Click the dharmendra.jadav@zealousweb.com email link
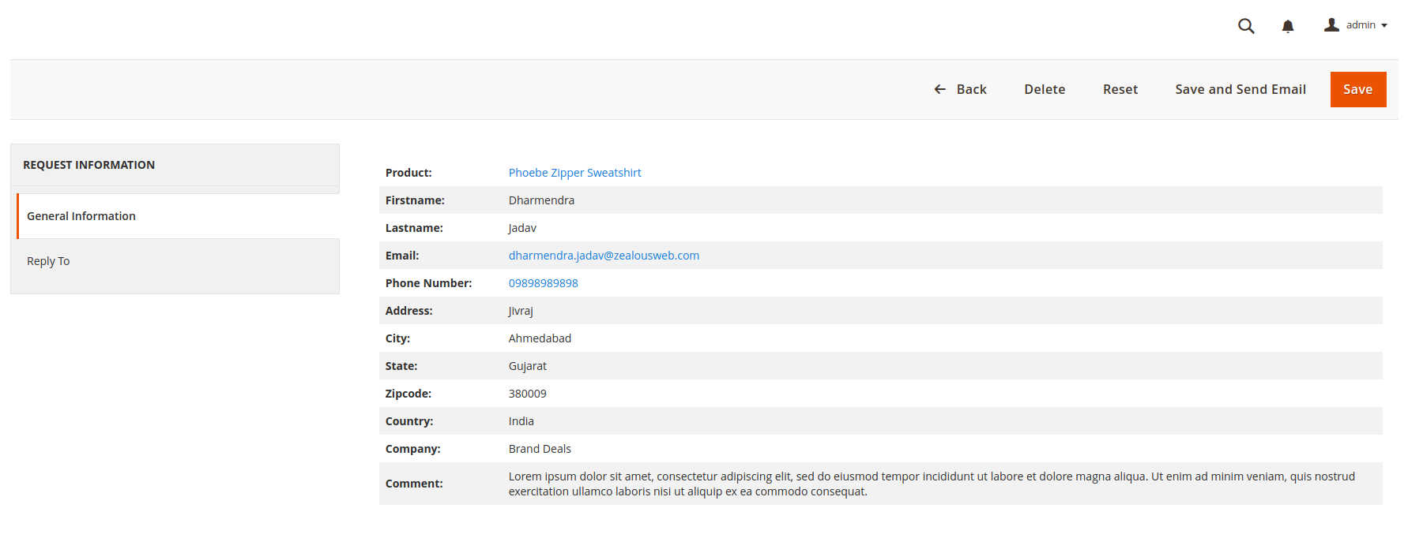 604,256
